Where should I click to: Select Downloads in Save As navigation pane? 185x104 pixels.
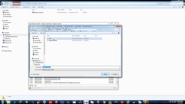[38, 40]
